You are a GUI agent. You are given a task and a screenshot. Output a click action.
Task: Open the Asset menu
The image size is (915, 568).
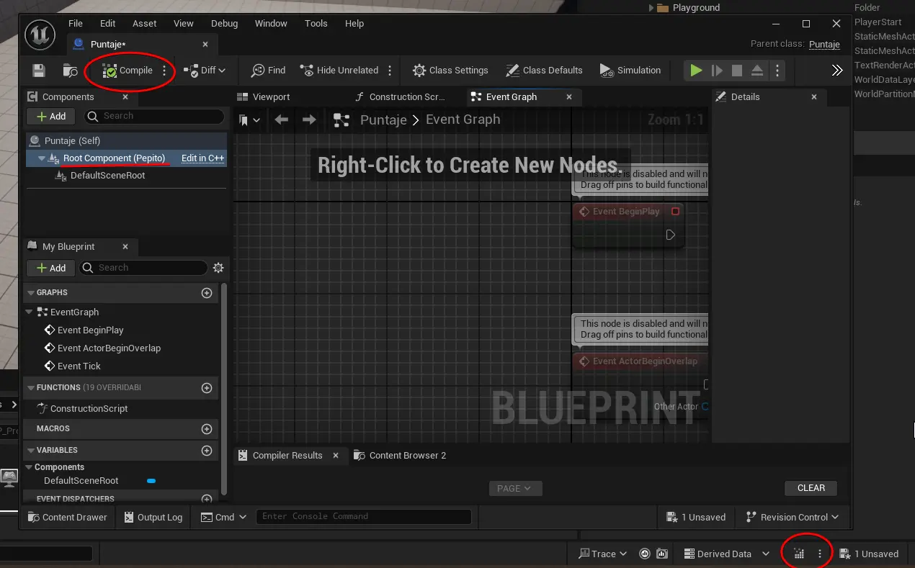pos(144,23)
